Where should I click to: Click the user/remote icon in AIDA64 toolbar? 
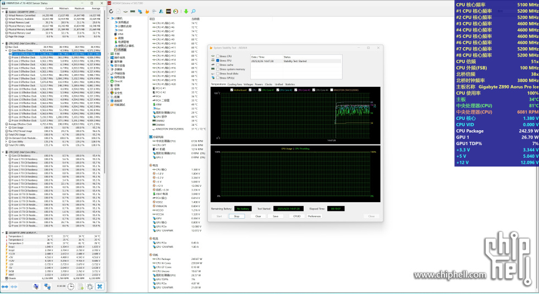(161, 12)
